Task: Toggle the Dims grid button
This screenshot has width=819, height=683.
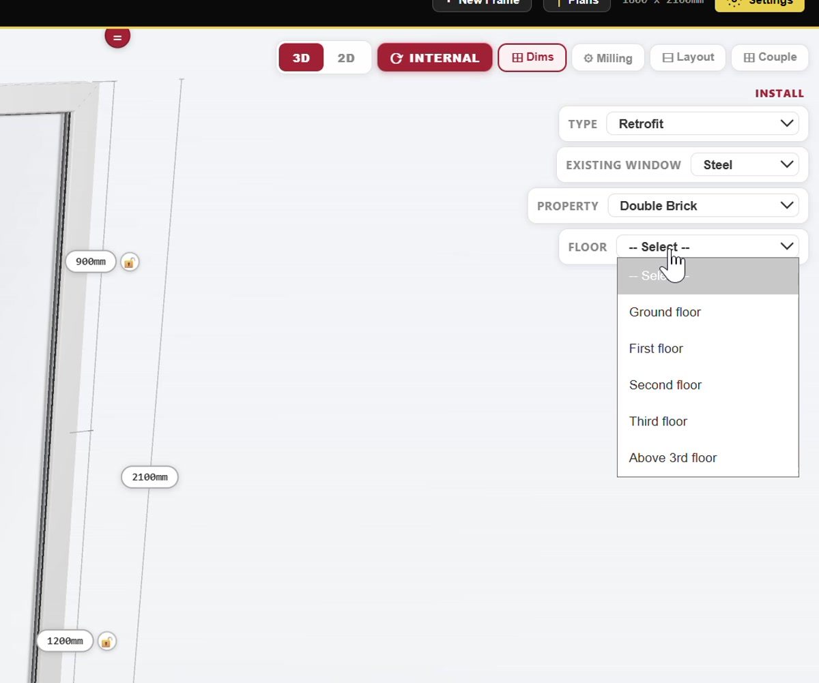Action: point(532,57)
